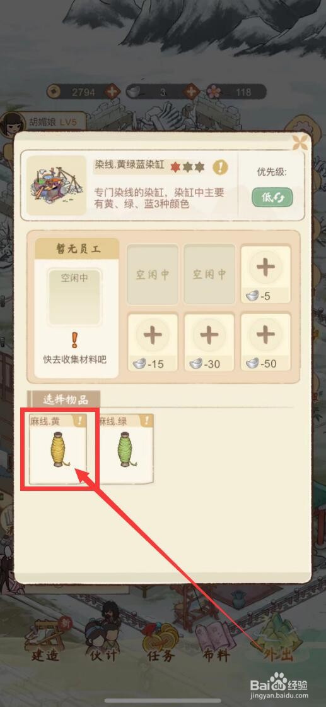Tap the yellow exclamation info icon
This screenshot has width=326, height=707.
point(220,167)
